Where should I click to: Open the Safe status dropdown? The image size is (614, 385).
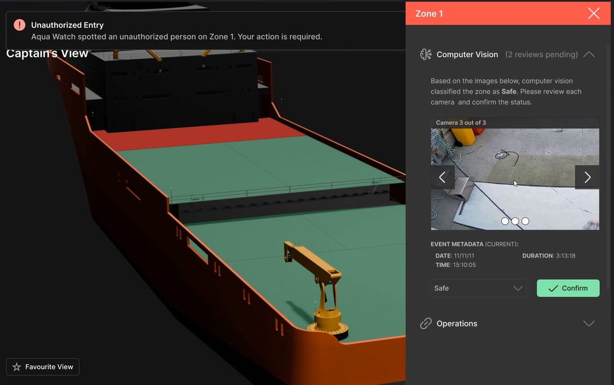point(478,288)
